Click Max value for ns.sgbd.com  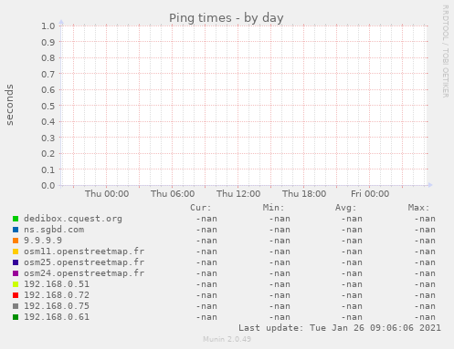click(425, 230)
